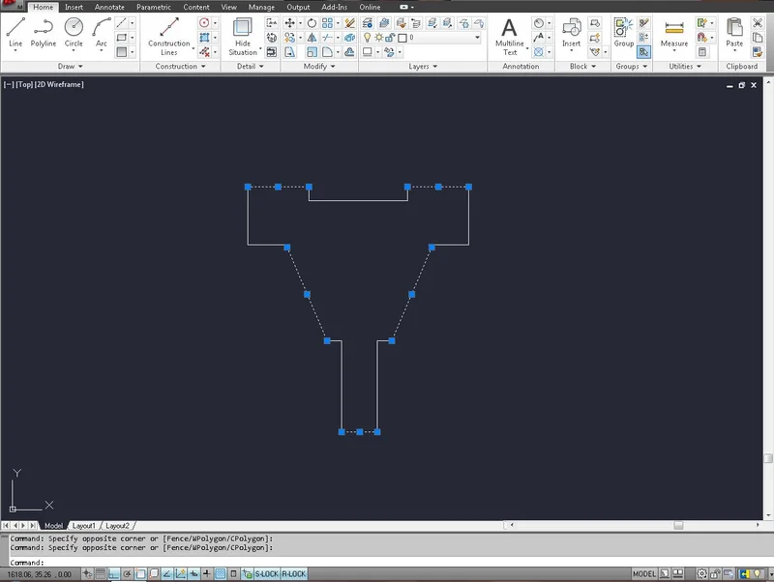Screen dimensions: 774x582
Task: Expand the Modify panel dropdown
Action: tap(319, 66)
